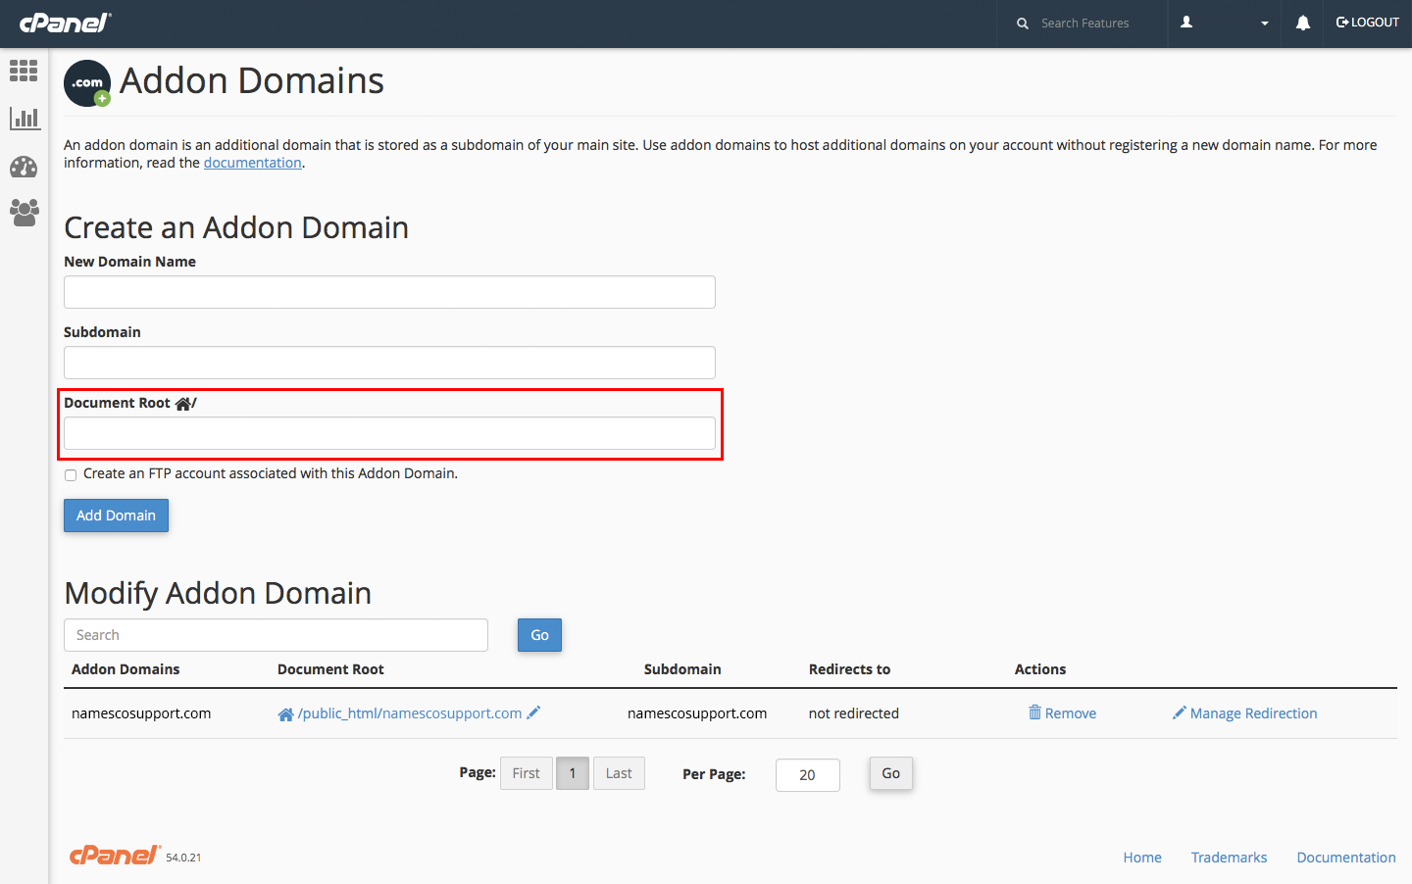Image resolution: width=1412 pixels, height=884 pixels.
Task: Open the Dashboard gauge sidebar icon
Action: click(x=24, y=167)
